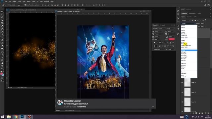Select the Hand tool
This screenshot has width=212, height=119.
(x=2, y=63)
